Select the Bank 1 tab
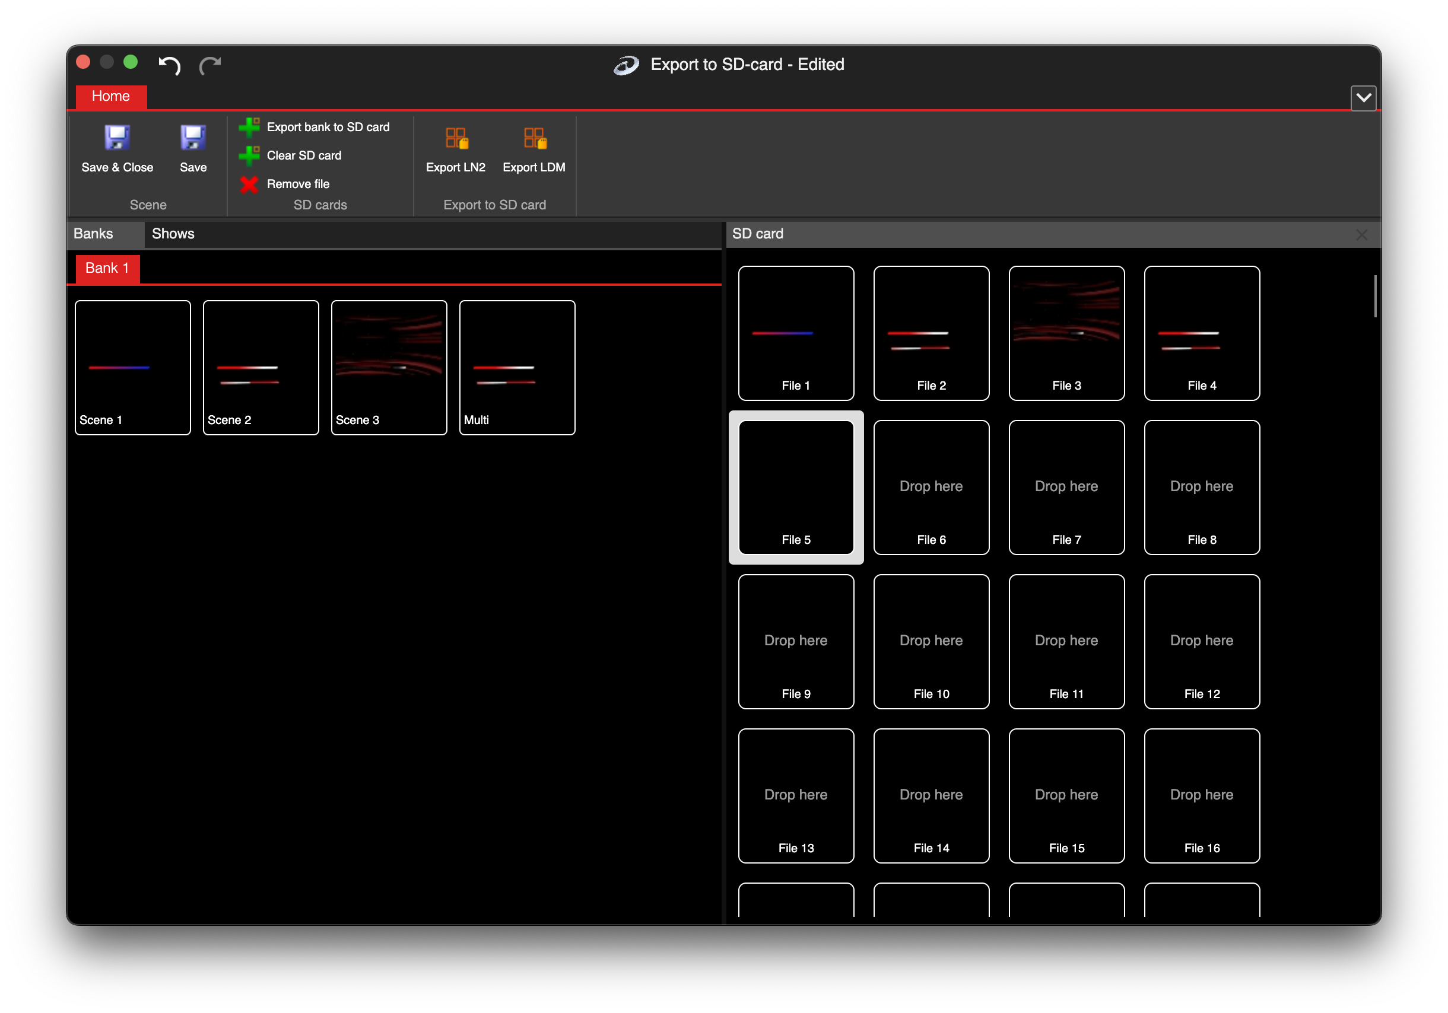Image resolution: width=1448 pixels, height=1013 pixels. point(107,269)
